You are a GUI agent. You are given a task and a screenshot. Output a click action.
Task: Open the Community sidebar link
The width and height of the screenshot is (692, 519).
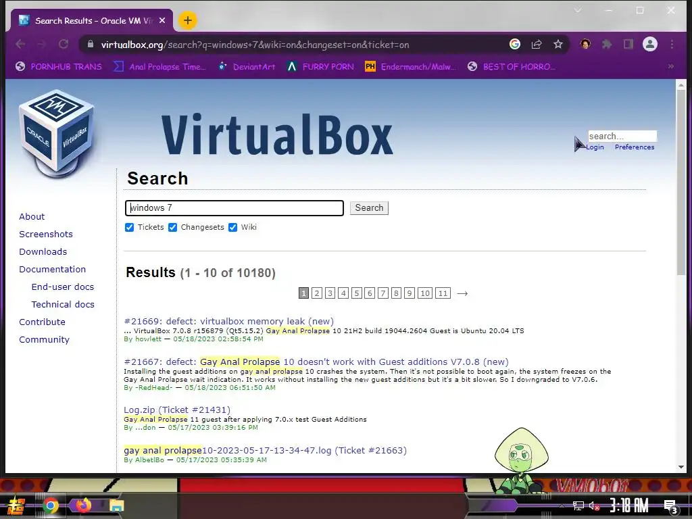tap(44, 340)
